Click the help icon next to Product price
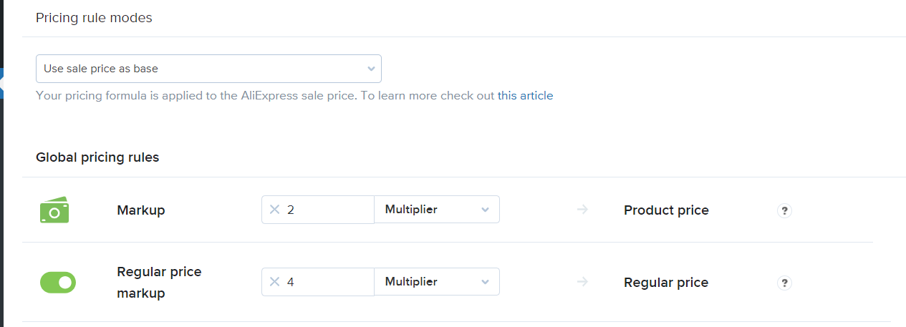The height and width of the screenshot is (327, 906). [784, 210]
